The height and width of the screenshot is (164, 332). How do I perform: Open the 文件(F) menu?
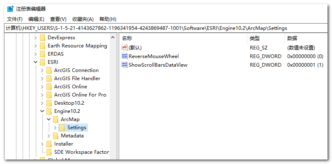pyautogui.click(x=15, y=19)
